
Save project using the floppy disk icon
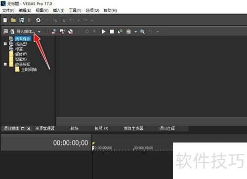point(22,20)
